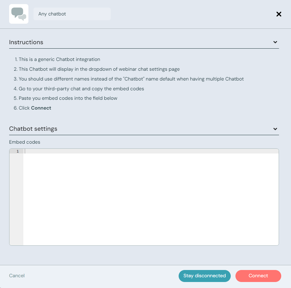Edit the "Any chatbot" name field
Image resolution: width=291 pixels, height=288 pixels.
pos(72,14)
